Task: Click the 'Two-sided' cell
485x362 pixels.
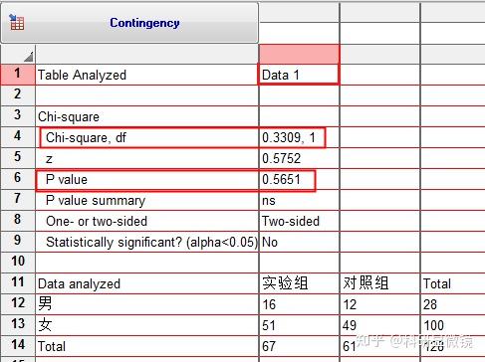Action: (299, 221)
